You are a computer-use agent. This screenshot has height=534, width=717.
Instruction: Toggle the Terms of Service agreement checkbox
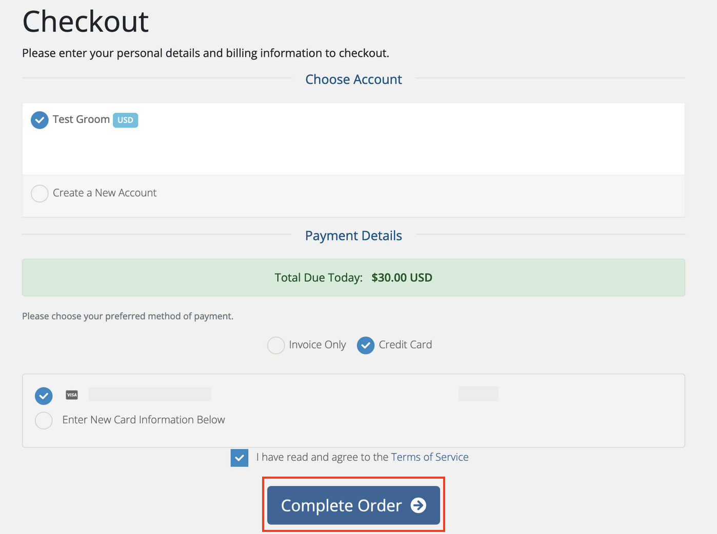240,458
